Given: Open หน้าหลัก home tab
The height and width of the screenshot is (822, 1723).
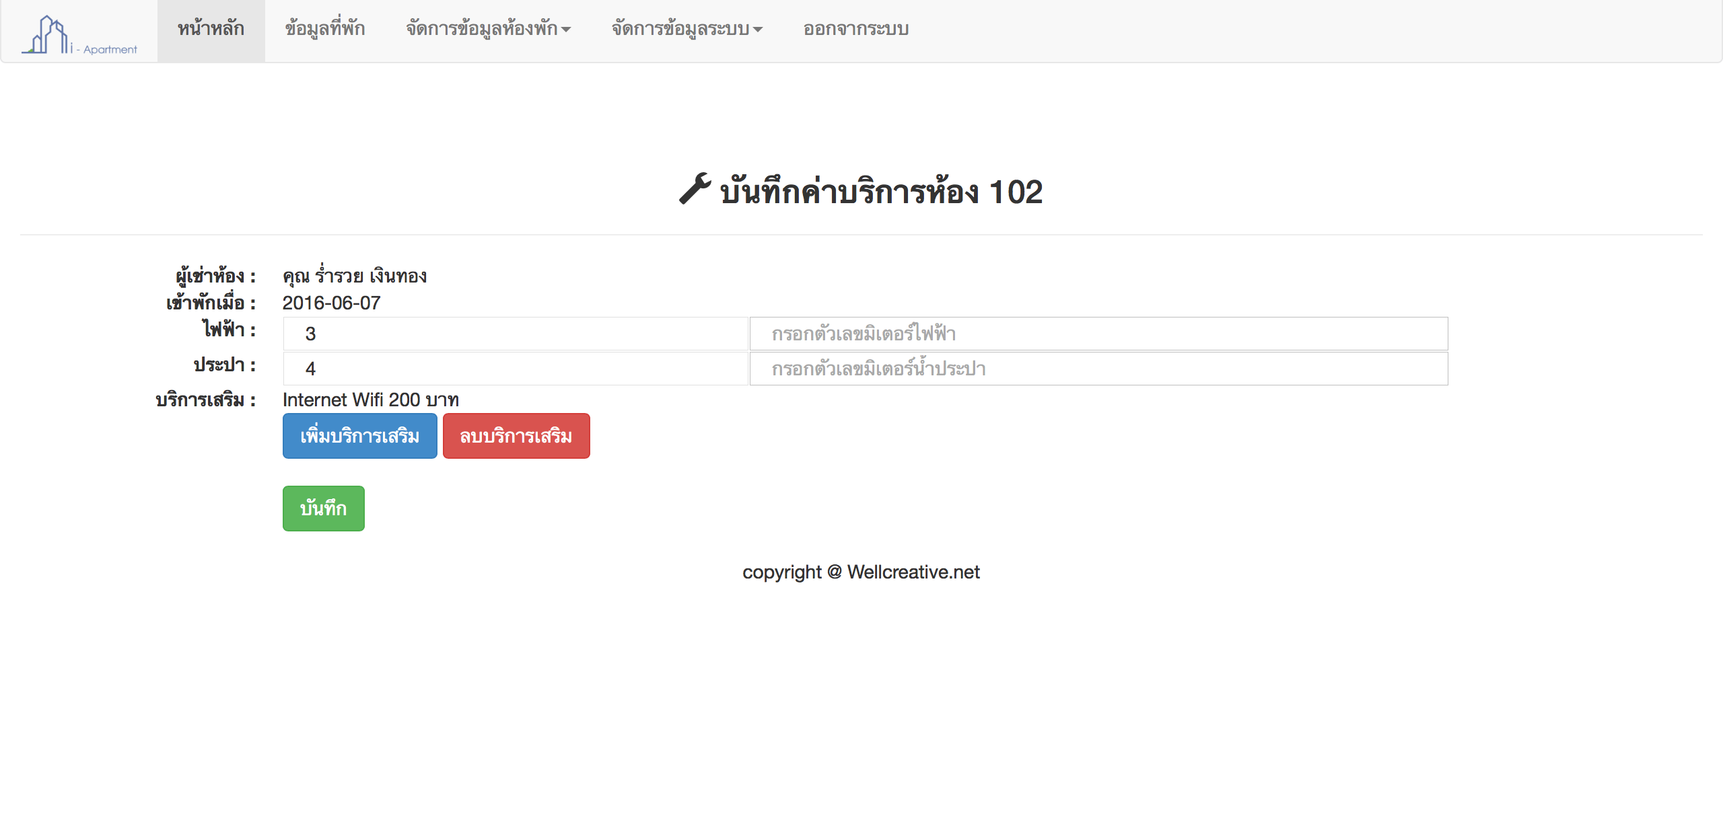Looking at the screenshot, I should (211, 29).
